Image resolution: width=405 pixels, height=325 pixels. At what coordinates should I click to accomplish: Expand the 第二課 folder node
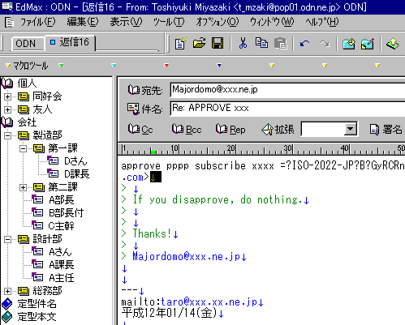point(24,187)
